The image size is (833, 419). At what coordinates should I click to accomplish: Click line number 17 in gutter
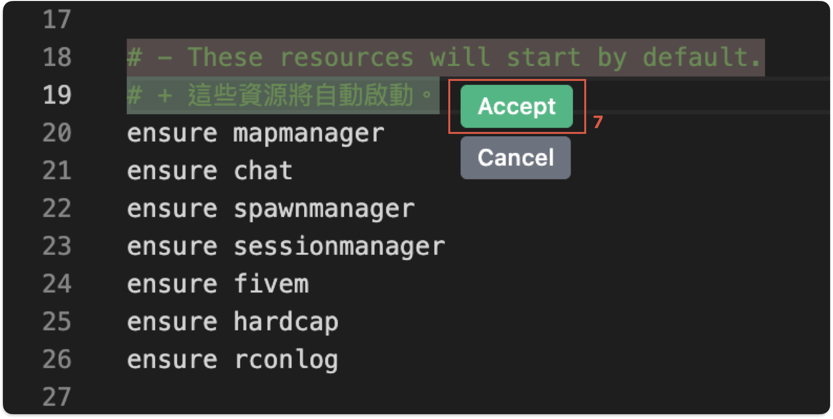point(57,20)
